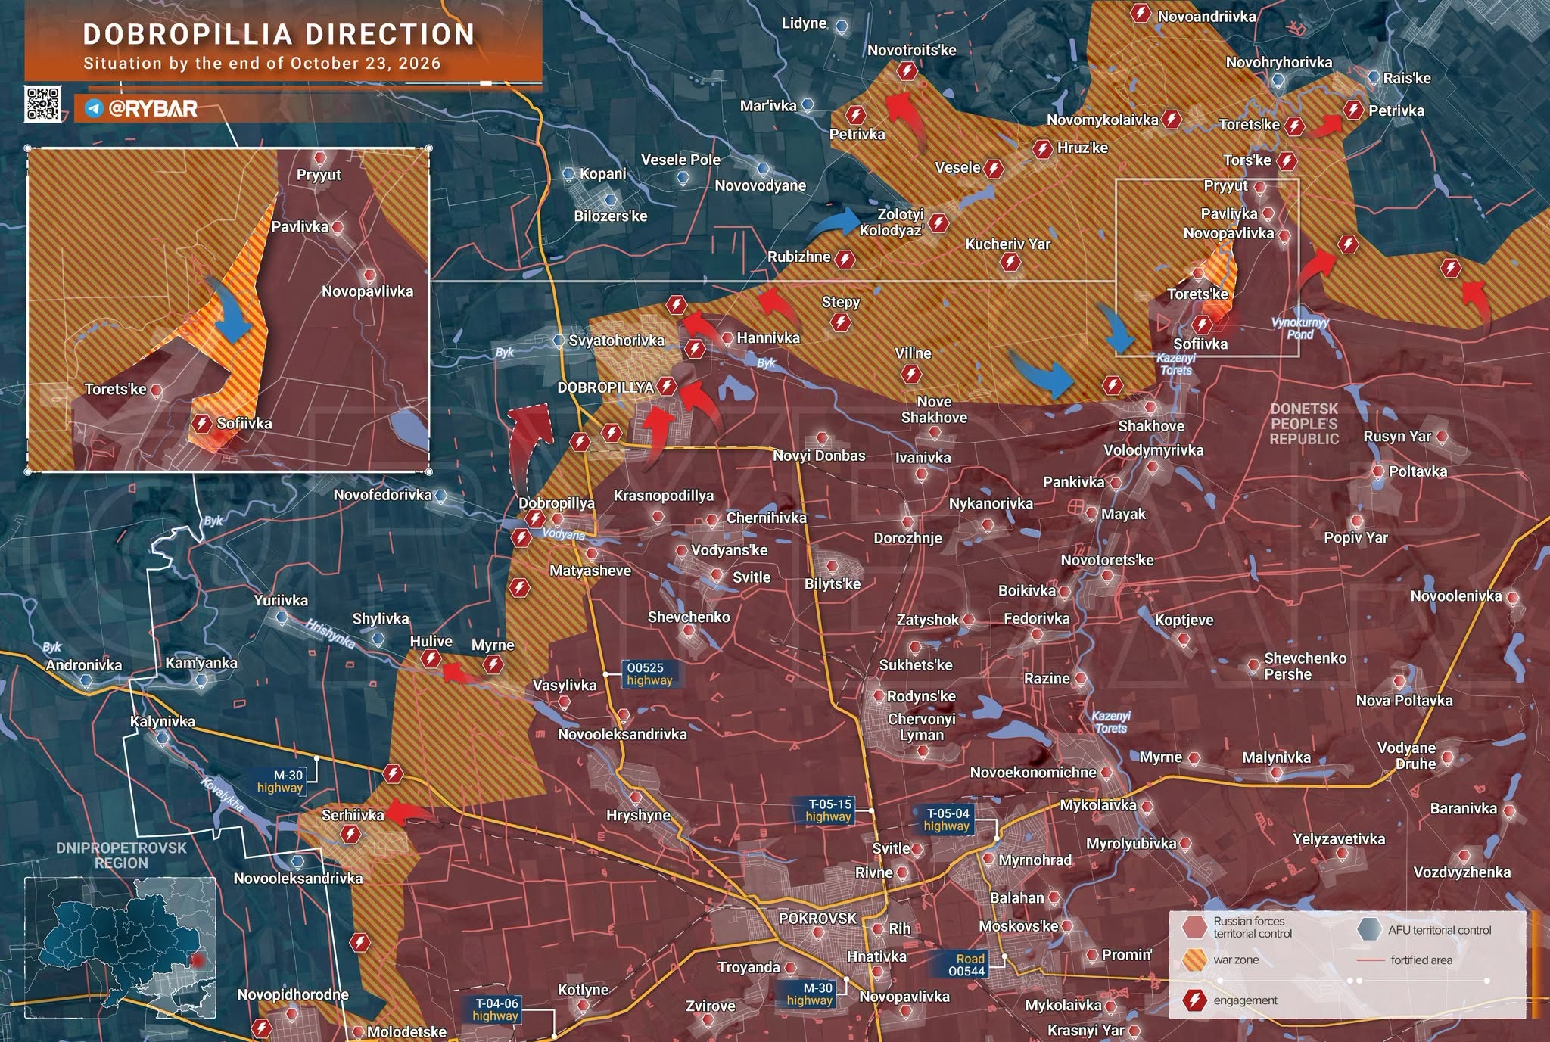Screen dimensions: 1550x1042
Task: Click the engagement icon at Vesele
Action: click(994, 169)
